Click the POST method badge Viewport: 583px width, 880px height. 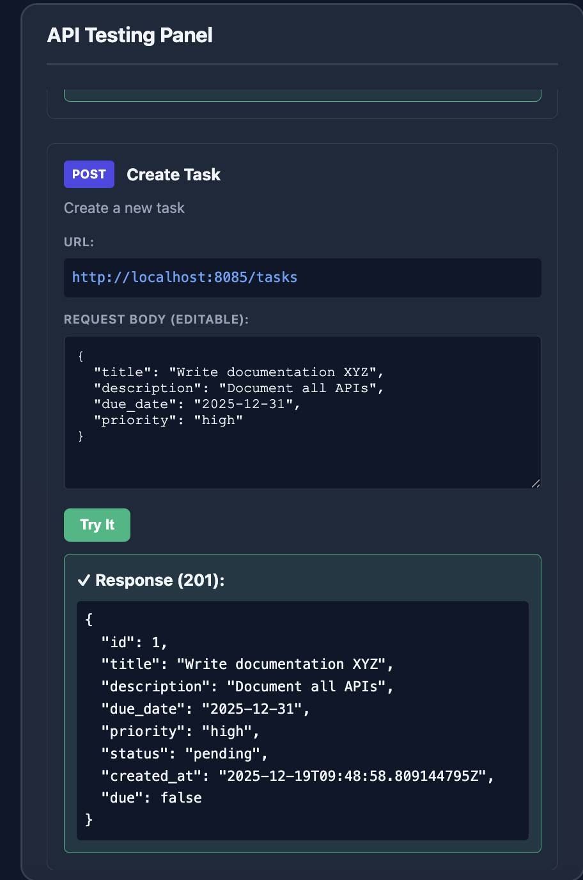pyautogui.click(x=89, y=174)
